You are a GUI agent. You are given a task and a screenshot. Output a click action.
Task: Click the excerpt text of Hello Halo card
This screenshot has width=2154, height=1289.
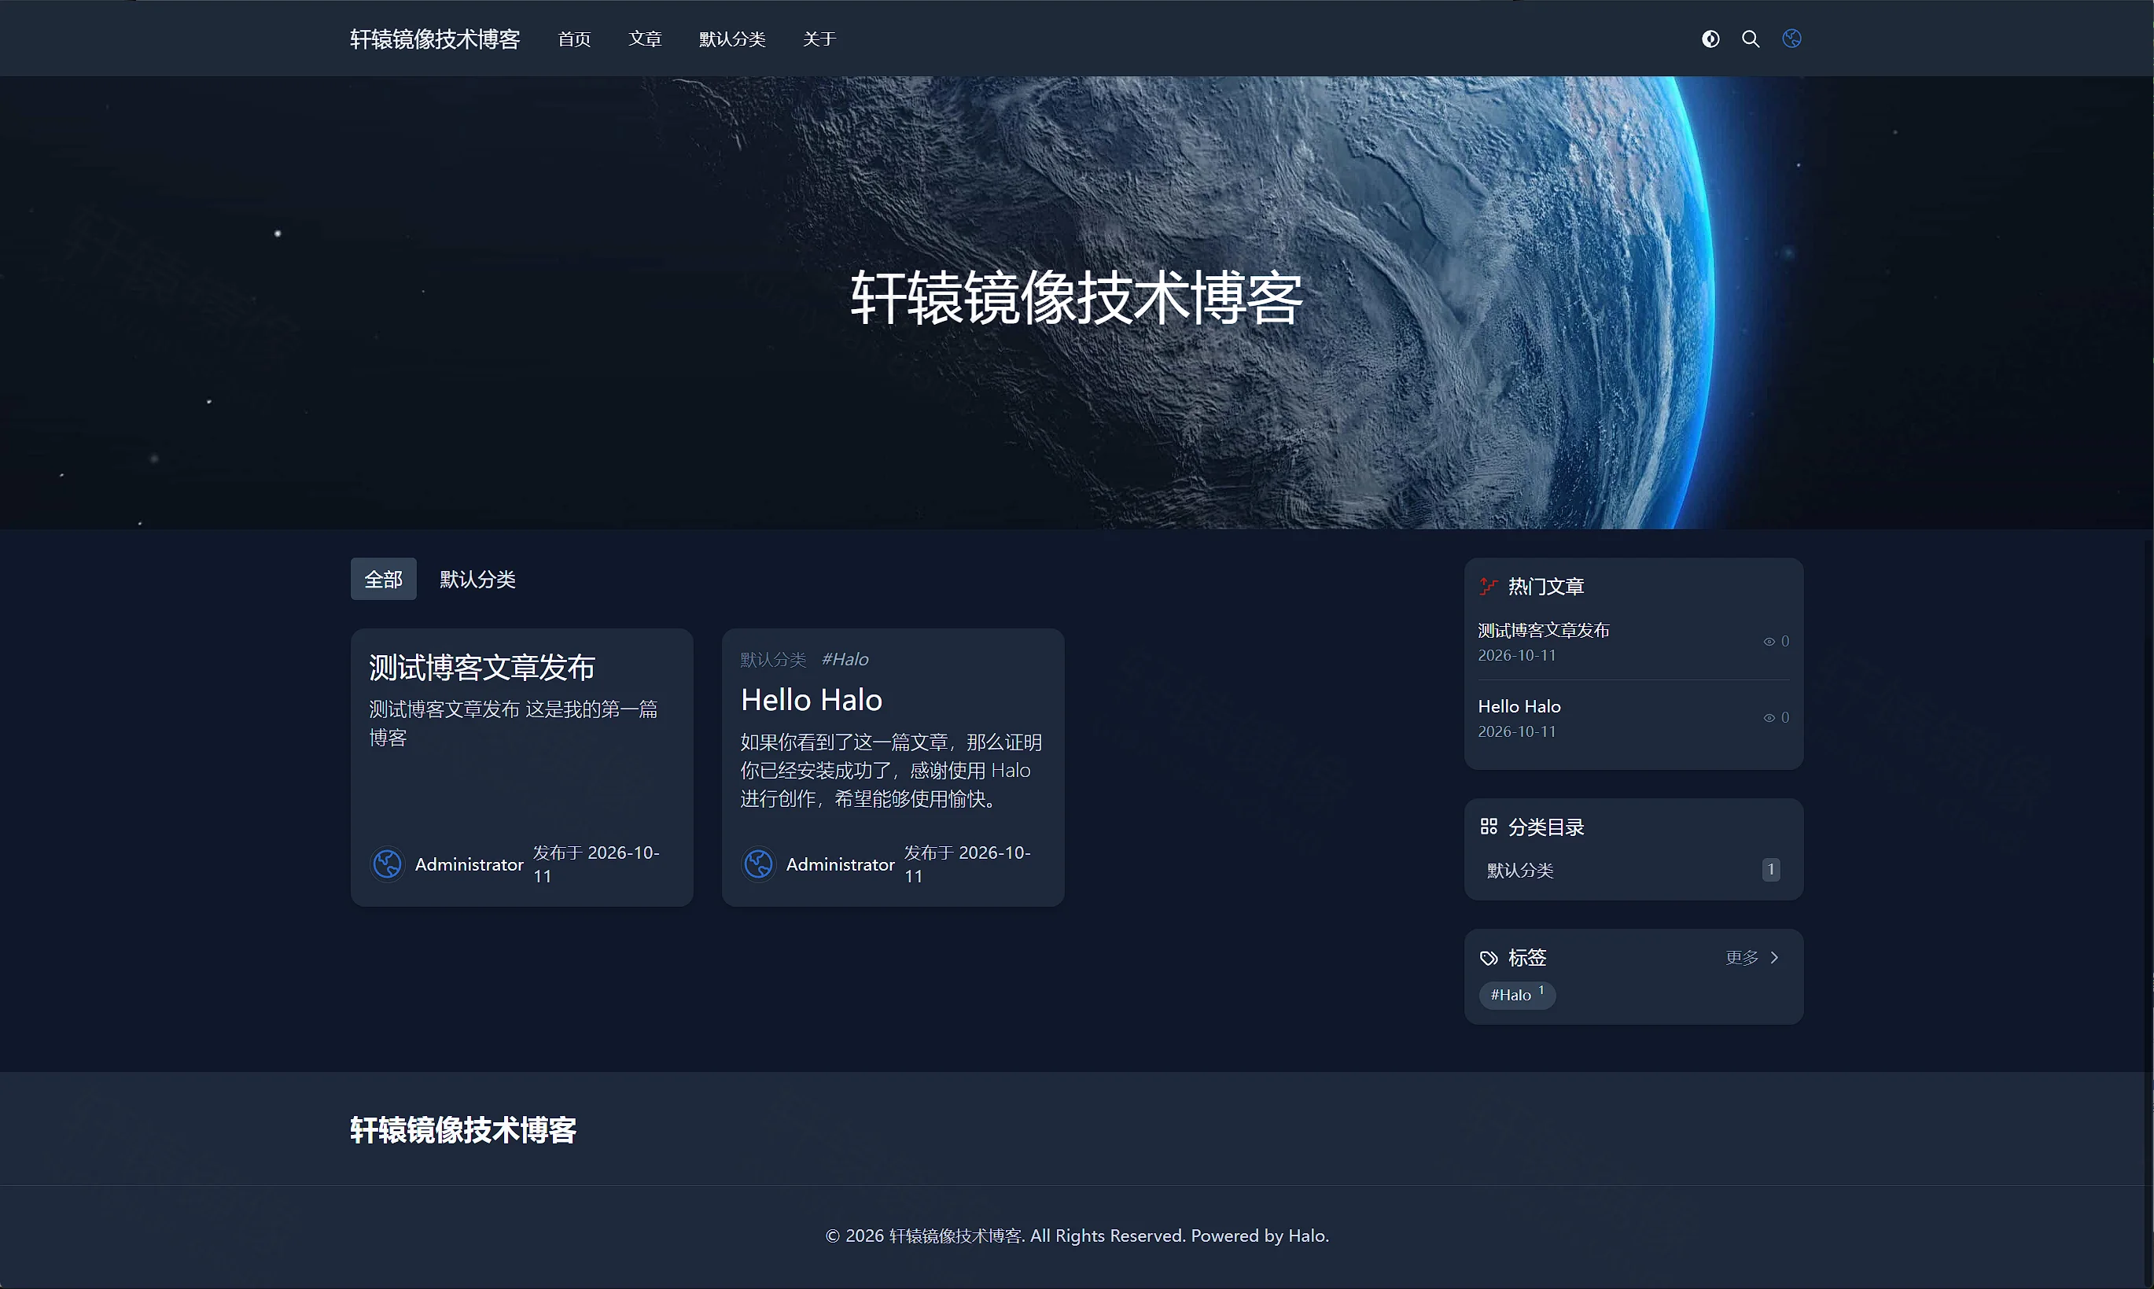pyautogui.click(x=891, y=771)
